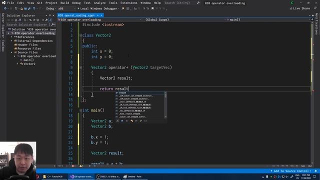Viewport: 320px width, 180px height.
Task: Select the Solution '020 operator overloading' root
Action: click(x=32, y=29)
